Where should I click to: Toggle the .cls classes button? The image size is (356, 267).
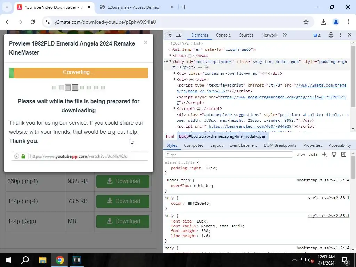click(313, 155)
